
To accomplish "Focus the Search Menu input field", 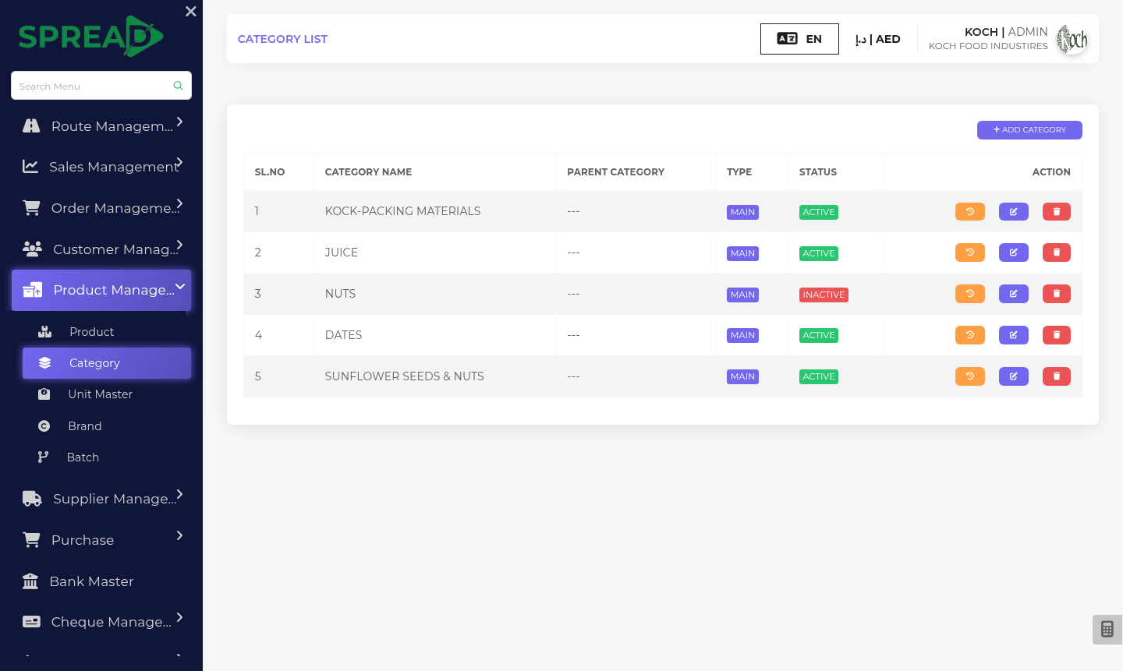I will [x=101, y=86].
